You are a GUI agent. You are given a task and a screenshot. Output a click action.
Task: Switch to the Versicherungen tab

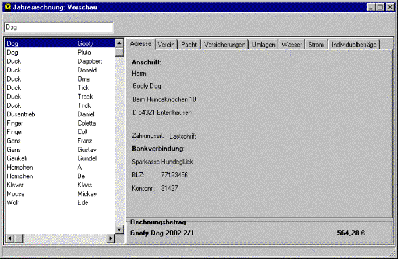pyautogui.click(x=224, y=45)
